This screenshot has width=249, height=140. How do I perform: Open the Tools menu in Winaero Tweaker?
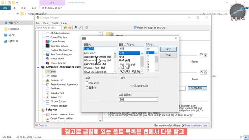(x=55, y=23)
